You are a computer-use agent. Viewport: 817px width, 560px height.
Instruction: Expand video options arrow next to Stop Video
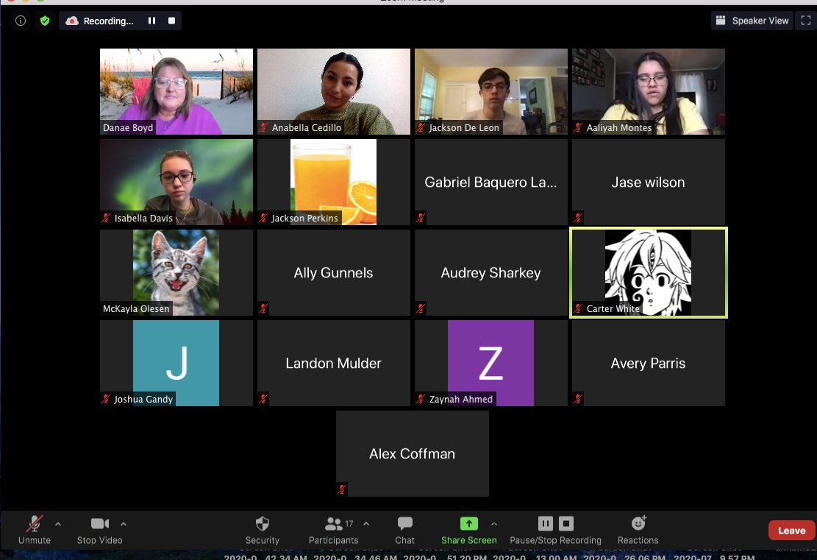[x=124, y=524]
